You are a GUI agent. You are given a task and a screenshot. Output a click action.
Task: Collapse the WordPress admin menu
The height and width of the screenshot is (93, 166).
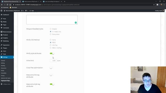(x=6, y=84)
